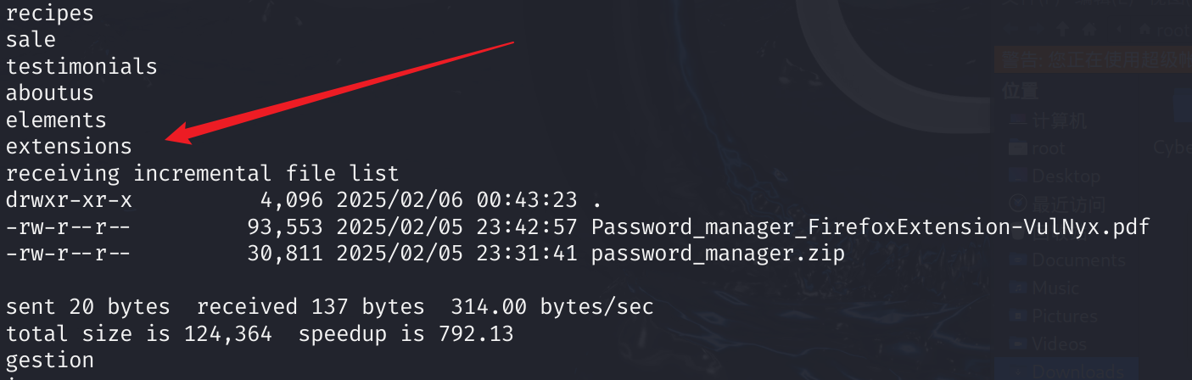
Task: Click the 'testimonials' line in terminal
Action: [81, 66]
